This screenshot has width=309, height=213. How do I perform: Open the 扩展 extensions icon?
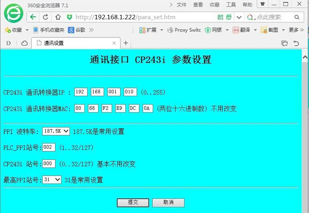(142, 30)
